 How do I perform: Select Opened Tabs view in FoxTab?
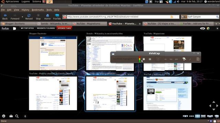(64, 28)
